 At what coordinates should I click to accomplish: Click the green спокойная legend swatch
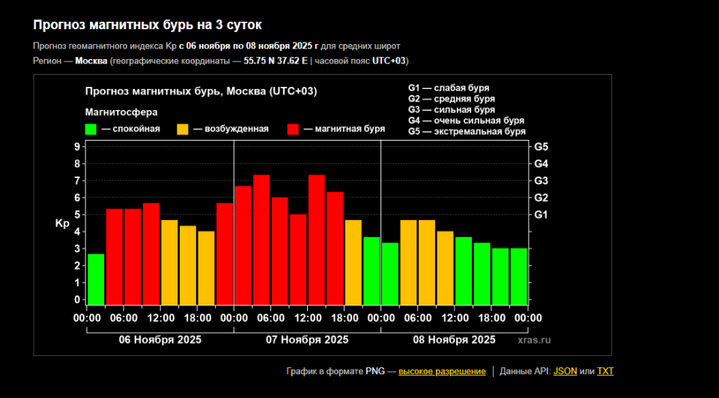[x=91, y=129]
